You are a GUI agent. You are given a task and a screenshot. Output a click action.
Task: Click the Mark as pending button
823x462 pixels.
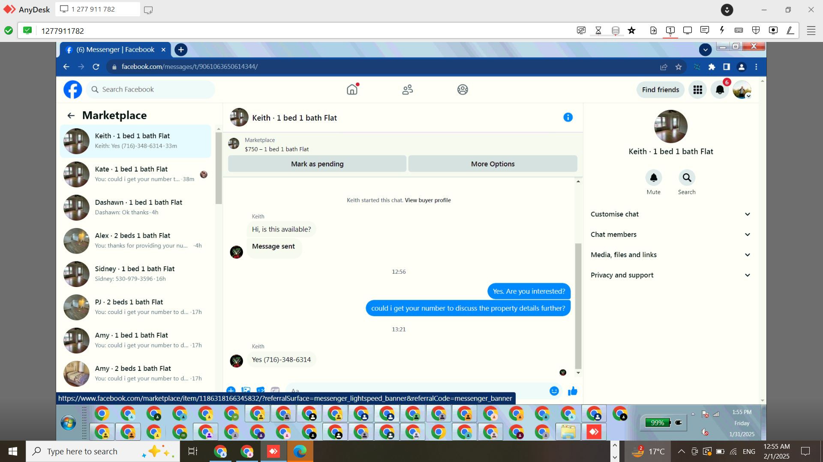pyautogui.click(x=317, y=164)
